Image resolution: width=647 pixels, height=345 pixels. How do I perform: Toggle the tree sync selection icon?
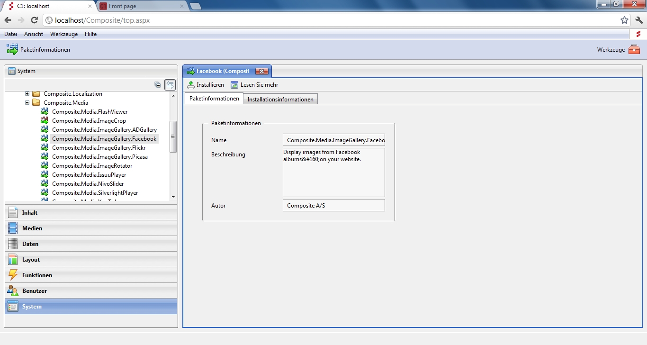(x=170, y=85)
